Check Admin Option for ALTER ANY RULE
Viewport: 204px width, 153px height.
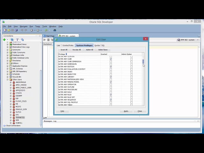pos(132,95)
